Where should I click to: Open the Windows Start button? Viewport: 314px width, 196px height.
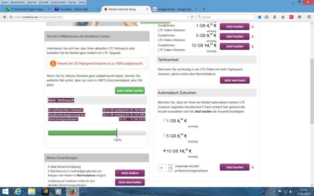[x=5, y=192]
